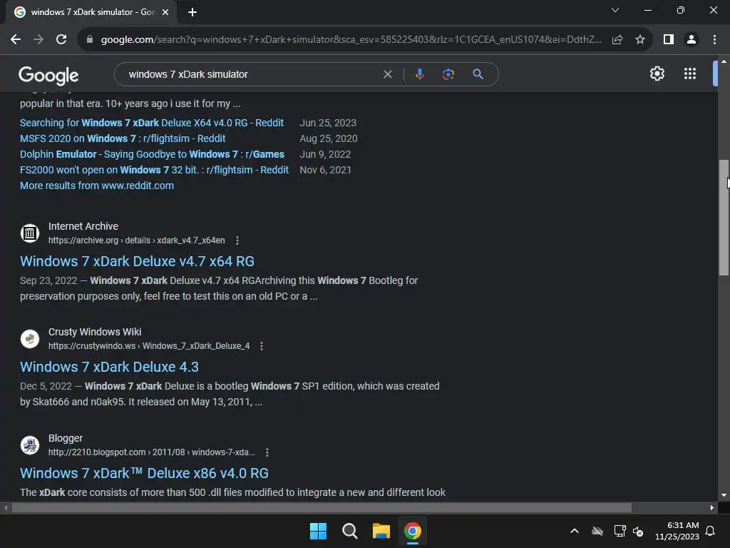This screenshot has width=730, height=548.
Task: Click the horizontal scrollbar thumb
Action: pyautogui.click(x=322, y=508)
